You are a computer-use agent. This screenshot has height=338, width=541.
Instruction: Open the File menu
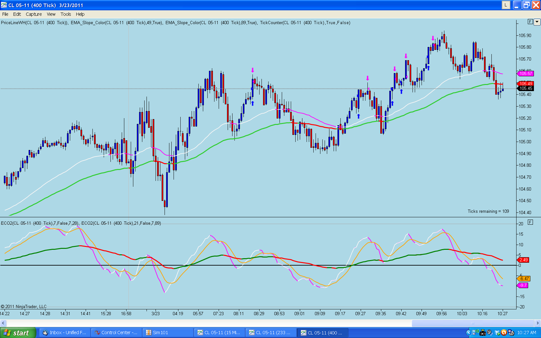5,14
